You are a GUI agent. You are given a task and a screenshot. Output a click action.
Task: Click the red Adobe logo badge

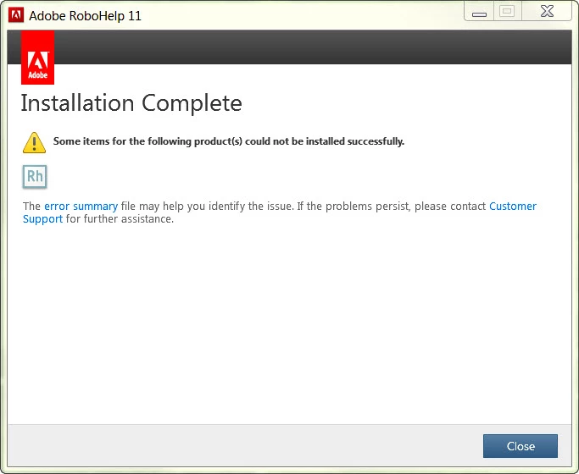(x=37, y=58)
